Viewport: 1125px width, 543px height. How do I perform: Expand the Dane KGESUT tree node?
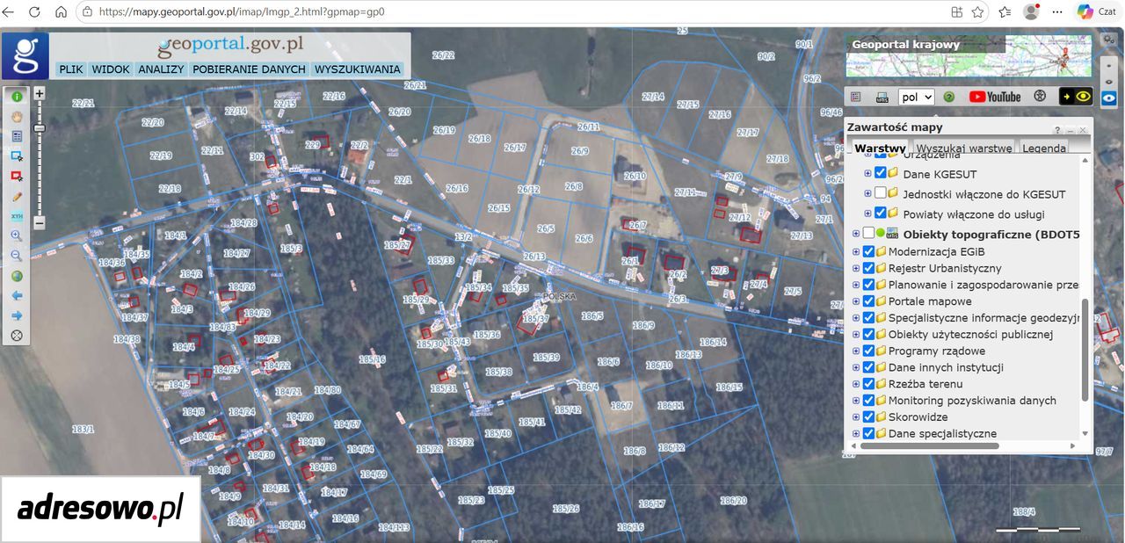pos(867,174)
